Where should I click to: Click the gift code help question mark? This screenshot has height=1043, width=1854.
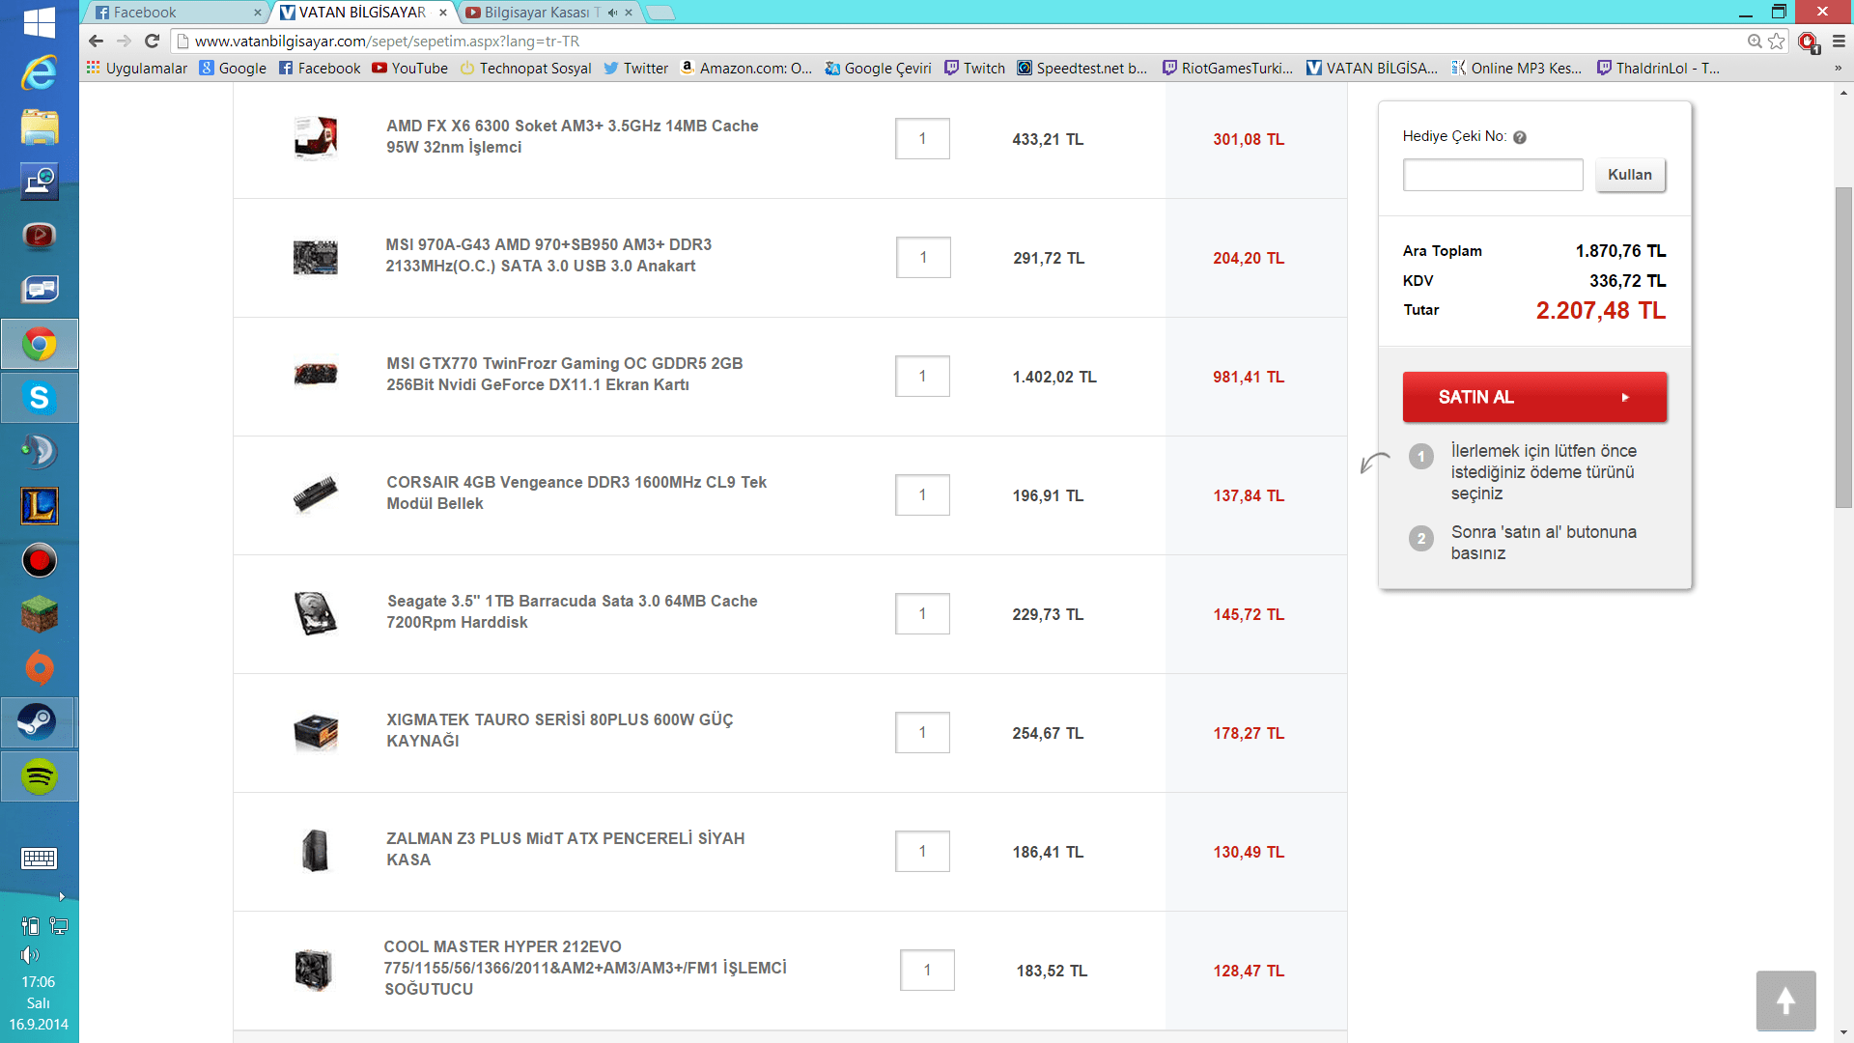[x=1520, y=137]
